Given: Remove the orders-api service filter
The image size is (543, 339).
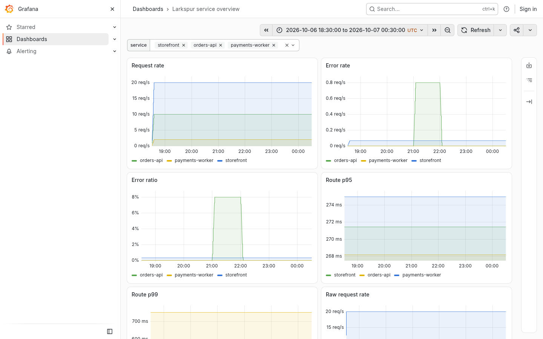Looking at the screenshot, I should coord(221,45).
